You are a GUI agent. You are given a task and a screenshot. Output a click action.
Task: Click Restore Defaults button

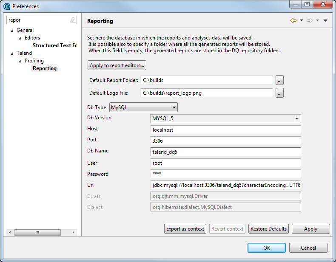click(x=268, y=229)
